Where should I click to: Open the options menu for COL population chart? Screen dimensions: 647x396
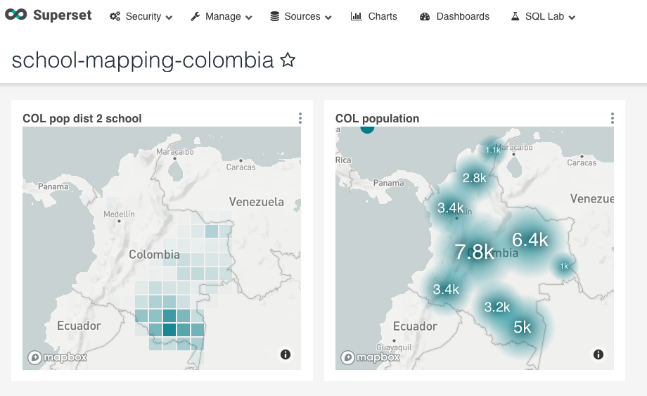click(613, 118)
